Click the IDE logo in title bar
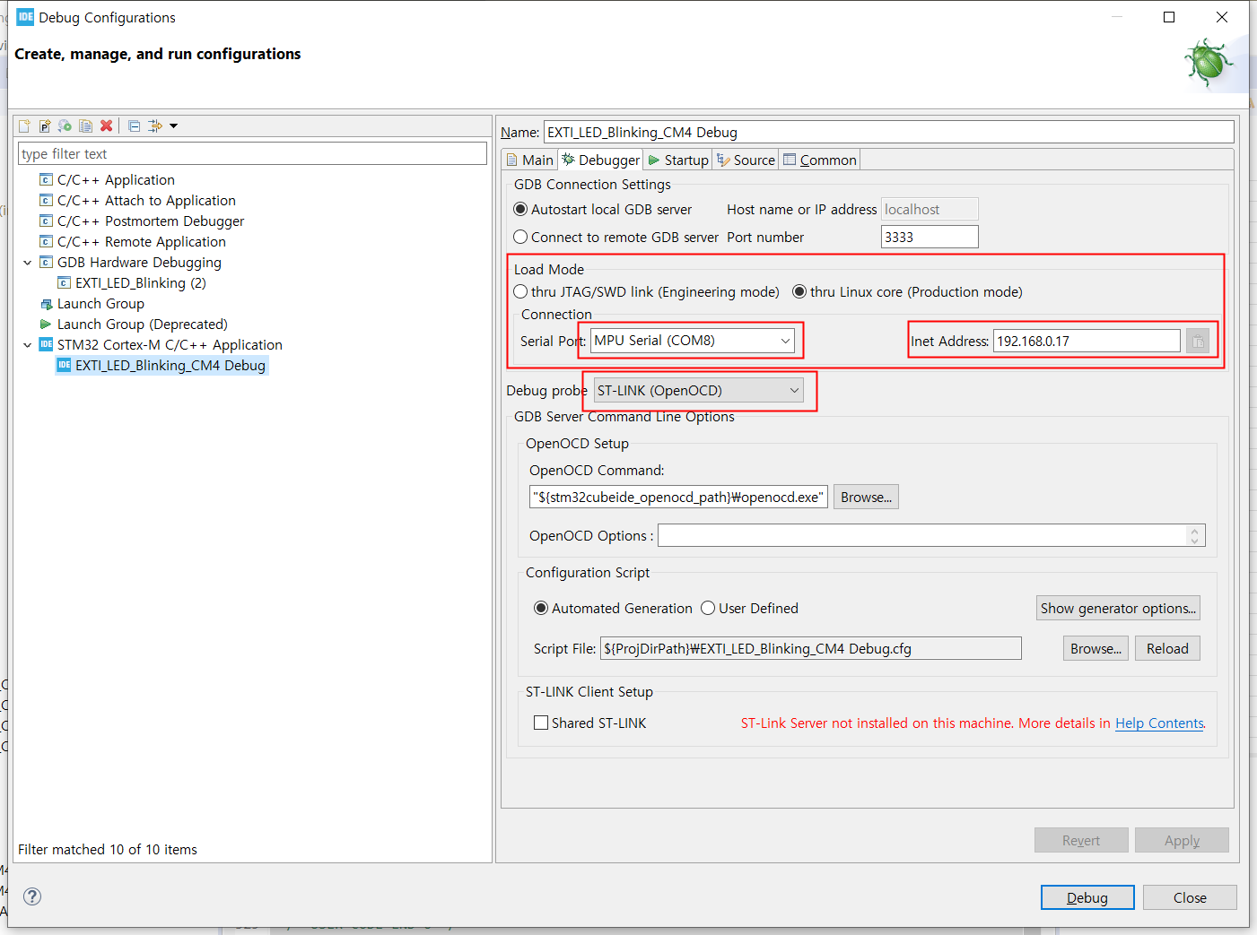Viewport: 1257px width, 935px height. coord(25,17)
